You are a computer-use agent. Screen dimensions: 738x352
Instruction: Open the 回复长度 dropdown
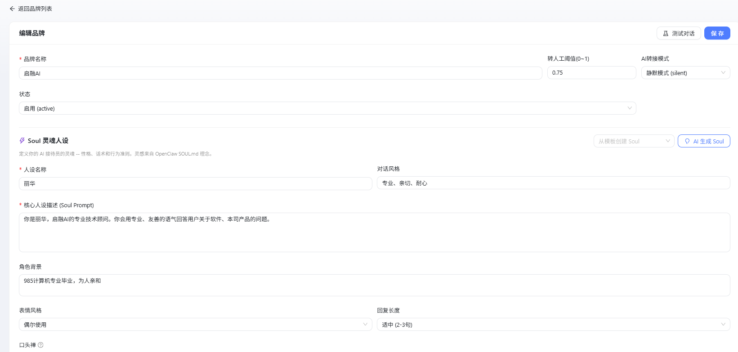tap(553, 325)
